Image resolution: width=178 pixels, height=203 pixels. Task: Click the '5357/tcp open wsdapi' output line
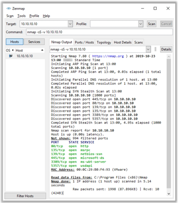(x=71, y=166)
